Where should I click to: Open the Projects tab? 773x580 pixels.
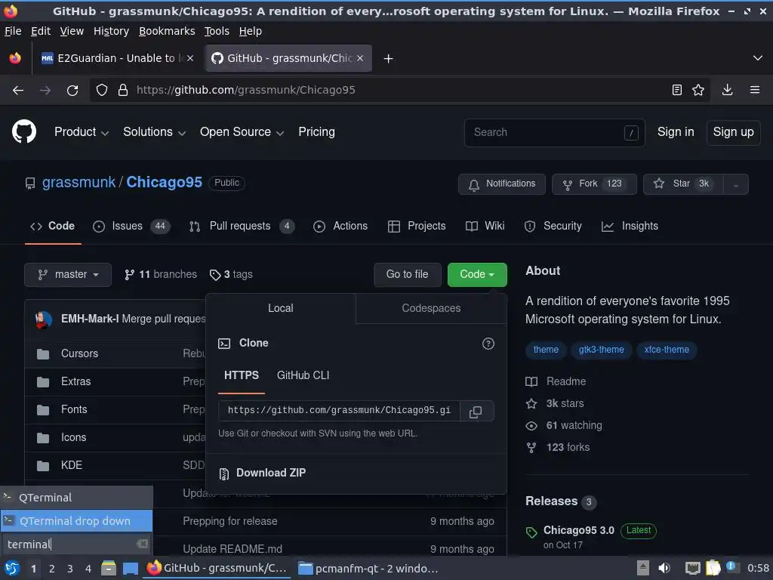[x=417, y=227]
